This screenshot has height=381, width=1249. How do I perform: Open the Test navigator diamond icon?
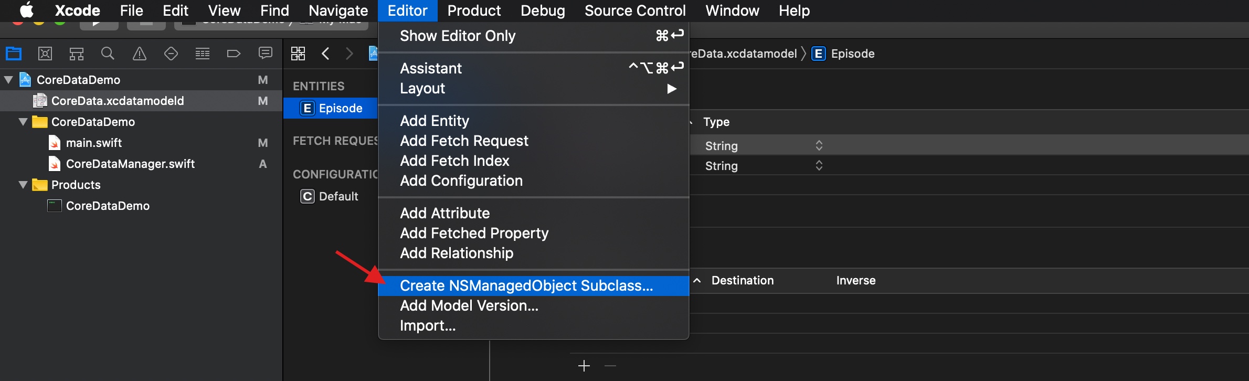click(171, 54)
